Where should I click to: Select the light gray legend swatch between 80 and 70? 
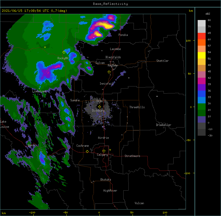(x=202, y=23)
